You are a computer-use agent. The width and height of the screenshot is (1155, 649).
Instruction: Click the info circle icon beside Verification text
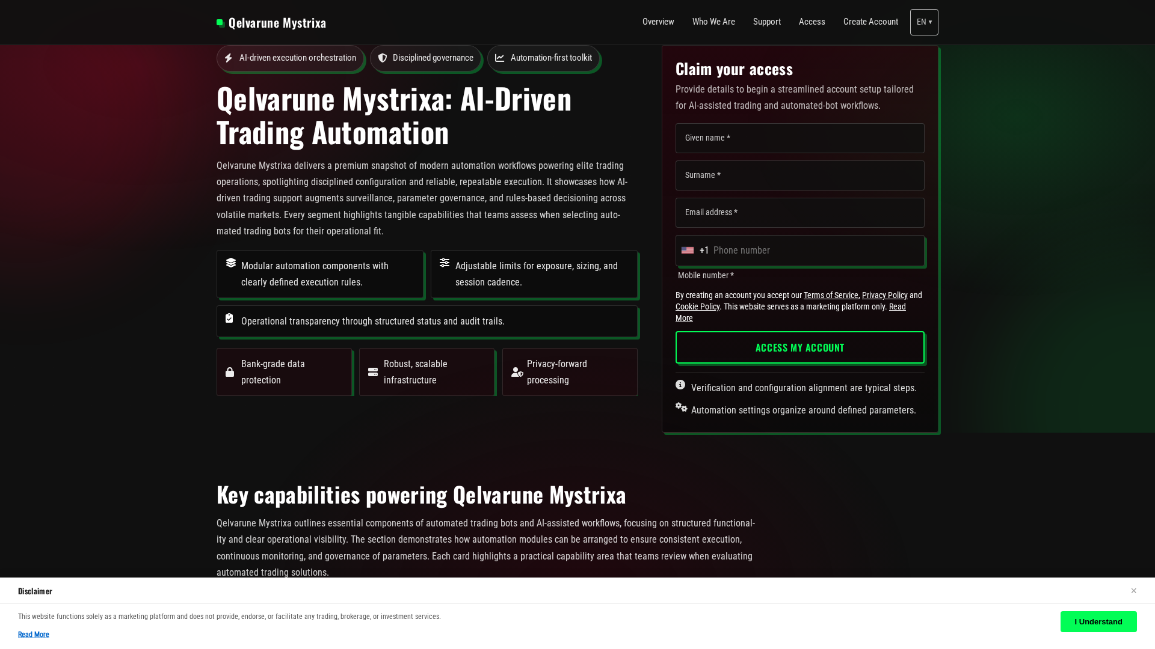click(680, 385)
